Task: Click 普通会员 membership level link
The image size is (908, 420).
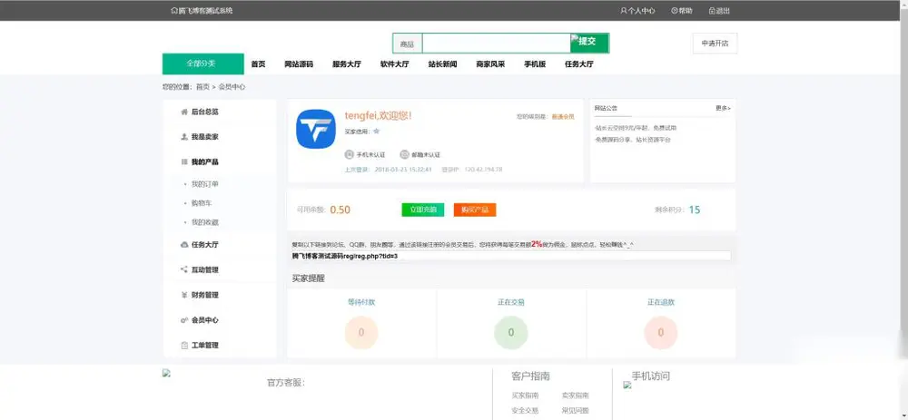Action: (x=562, y=117)
